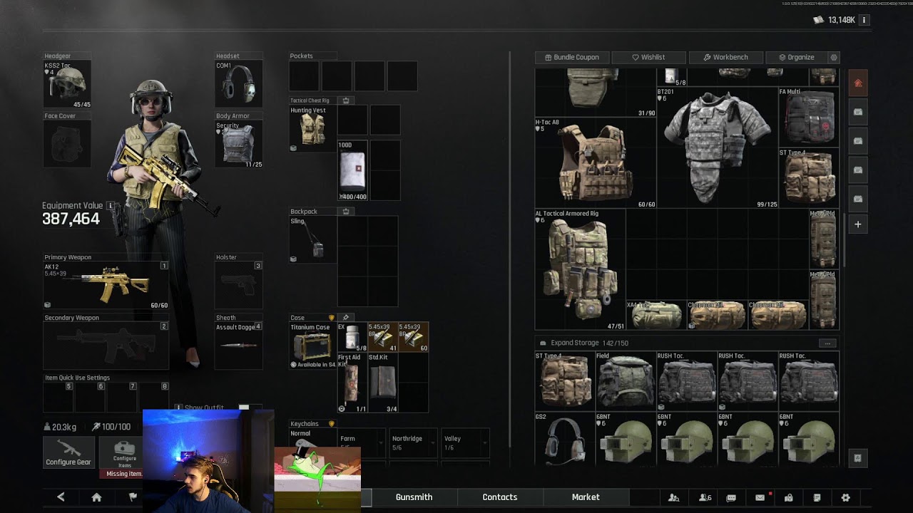Screen dimensions: 913x513
Task: Select the Hunting Vest chest rig
Action: (x=312, y=129)
